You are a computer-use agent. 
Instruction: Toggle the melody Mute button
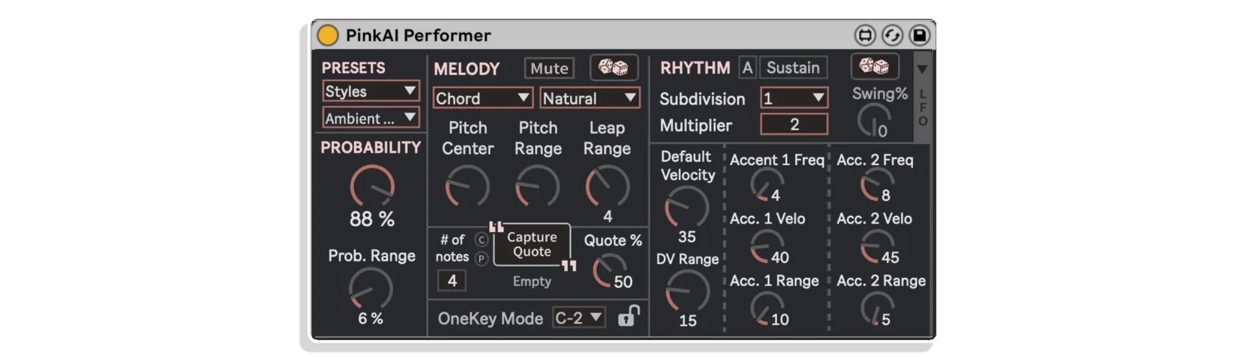coord(549,68)
